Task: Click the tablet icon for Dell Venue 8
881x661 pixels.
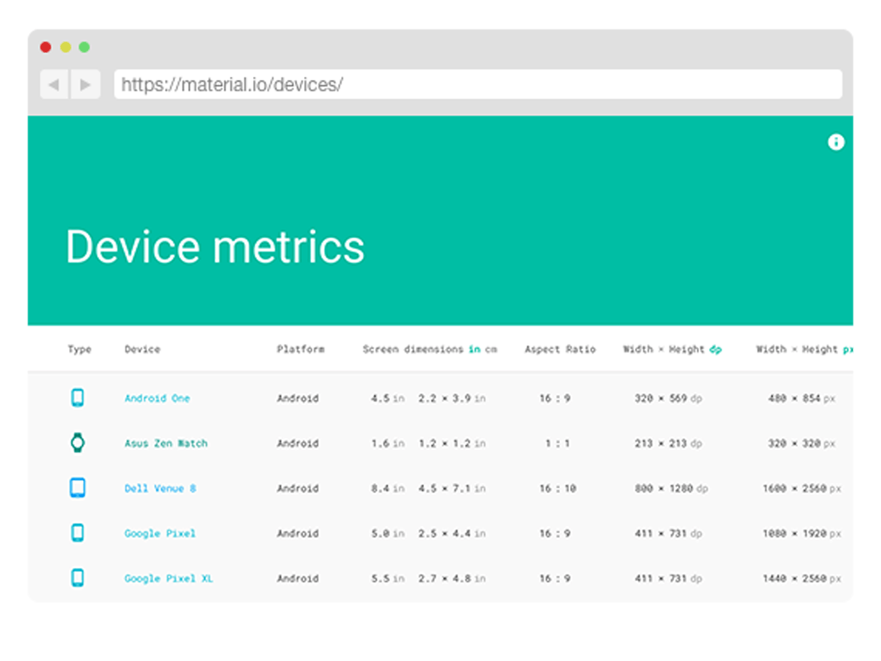Action: (x=77, y=488)
